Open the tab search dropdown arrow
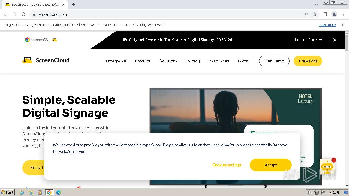 (x=316, y=5)
